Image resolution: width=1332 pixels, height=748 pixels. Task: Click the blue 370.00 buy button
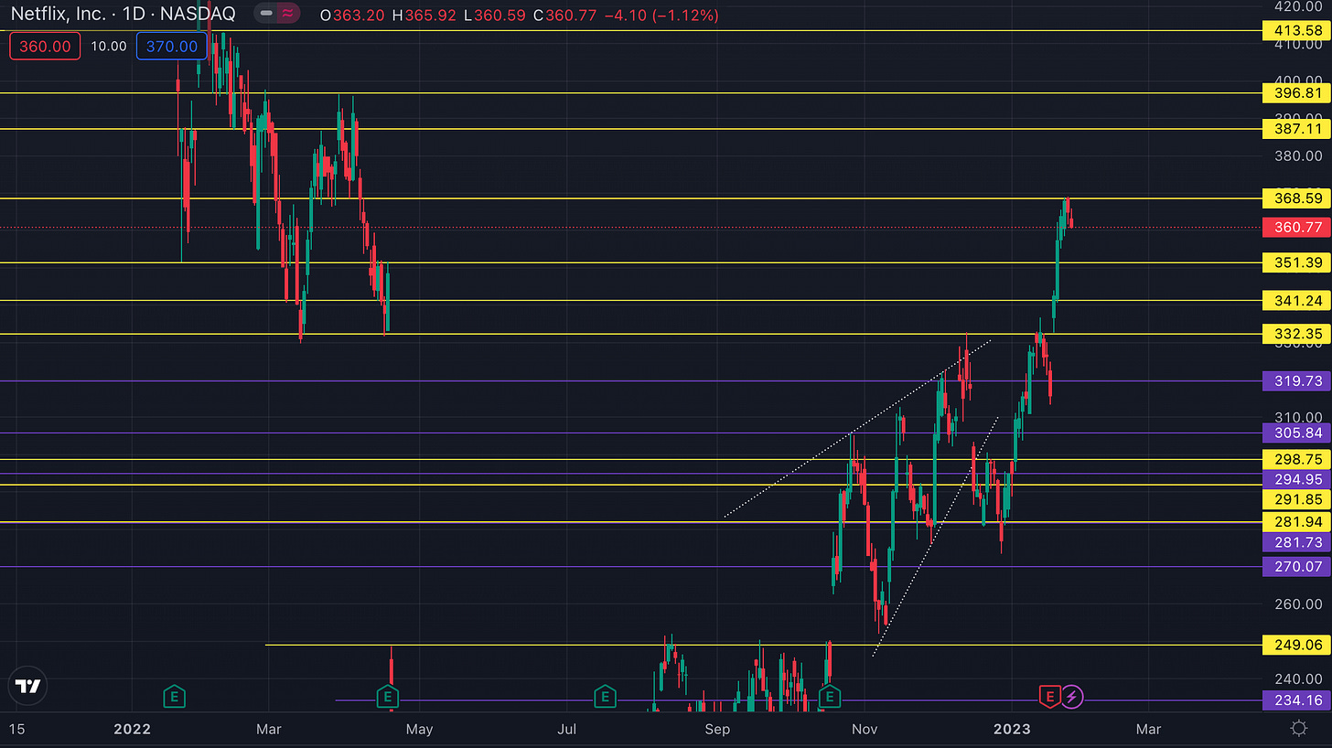pos(171,46)
